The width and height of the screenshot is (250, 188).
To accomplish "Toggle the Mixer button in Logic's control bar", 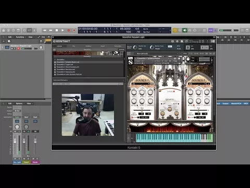I will 29,30.
